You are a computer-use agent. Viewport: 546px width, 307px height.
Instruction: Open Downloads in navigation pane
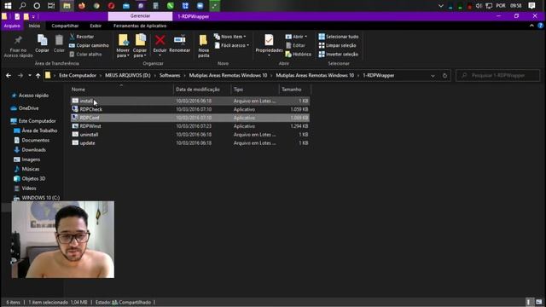click(x=30, y=150)
